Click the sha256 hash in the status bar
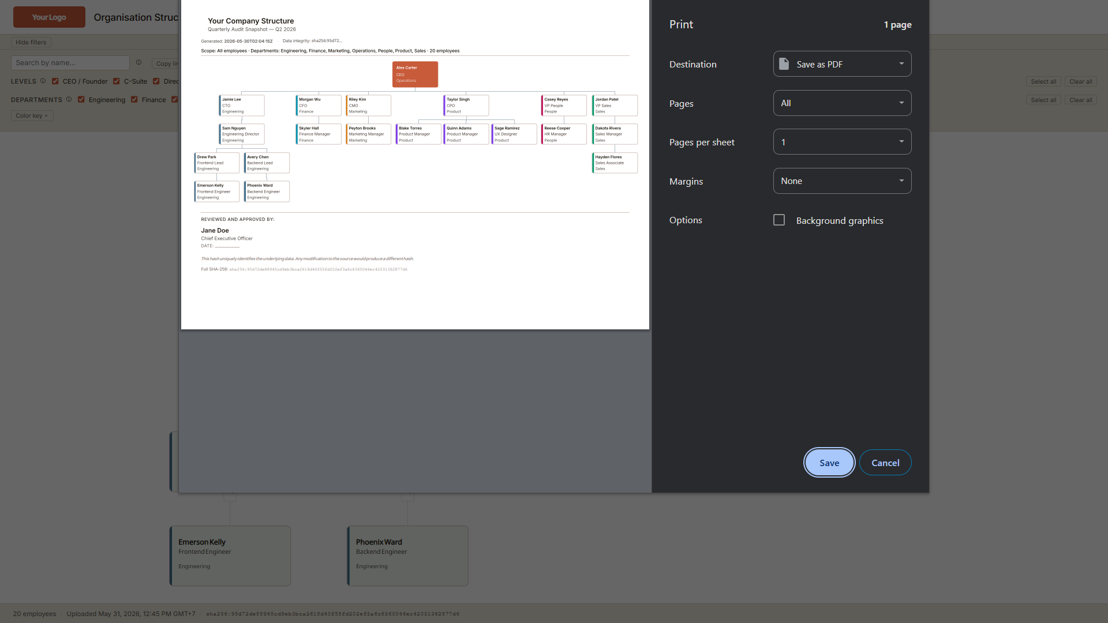Screen dimensions: 1108x623 [333, 614]
